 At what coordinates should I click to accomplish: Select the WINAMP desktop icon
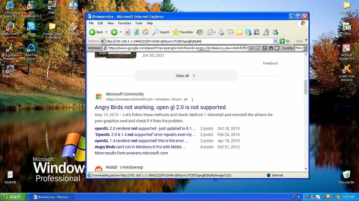click(x=73, y=29)
